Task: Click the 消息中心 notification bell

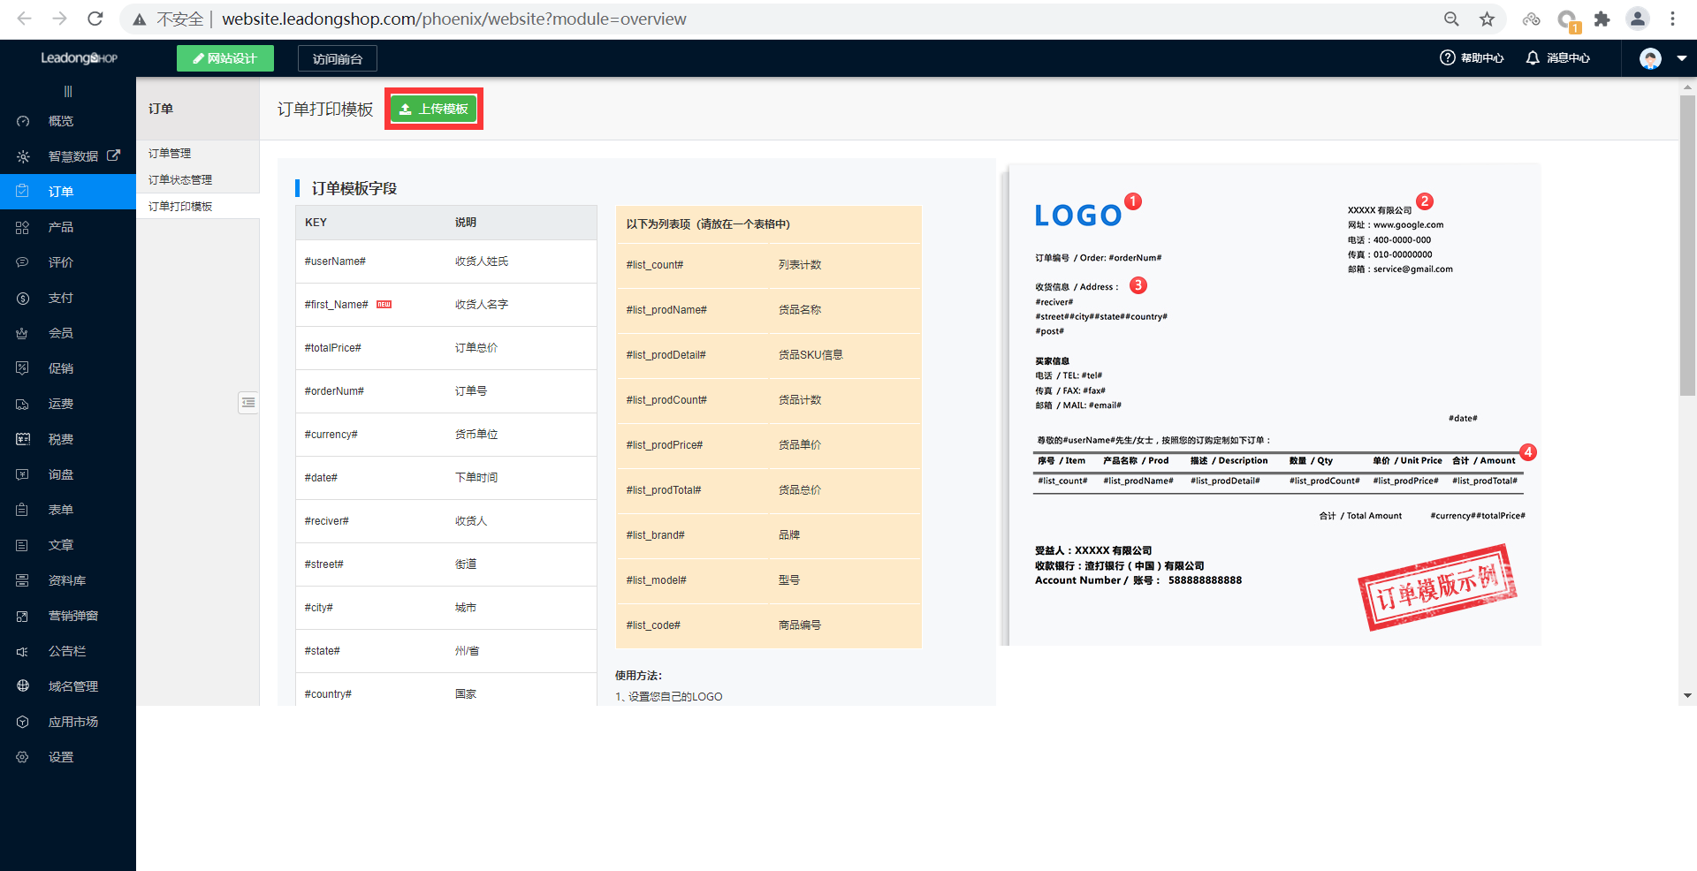Action: tap(1533, 58)
